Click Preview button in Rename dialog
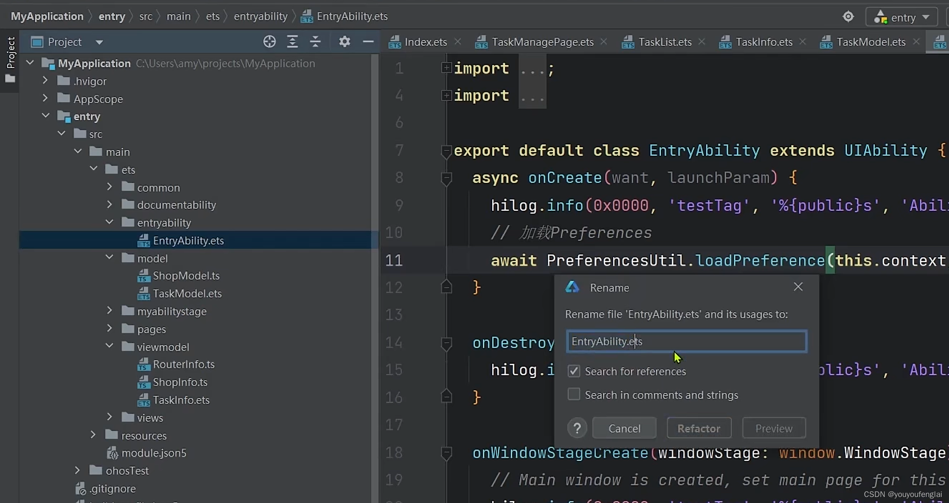The width and height of the screenshot is (949, 503). click(x=774, y=428)
